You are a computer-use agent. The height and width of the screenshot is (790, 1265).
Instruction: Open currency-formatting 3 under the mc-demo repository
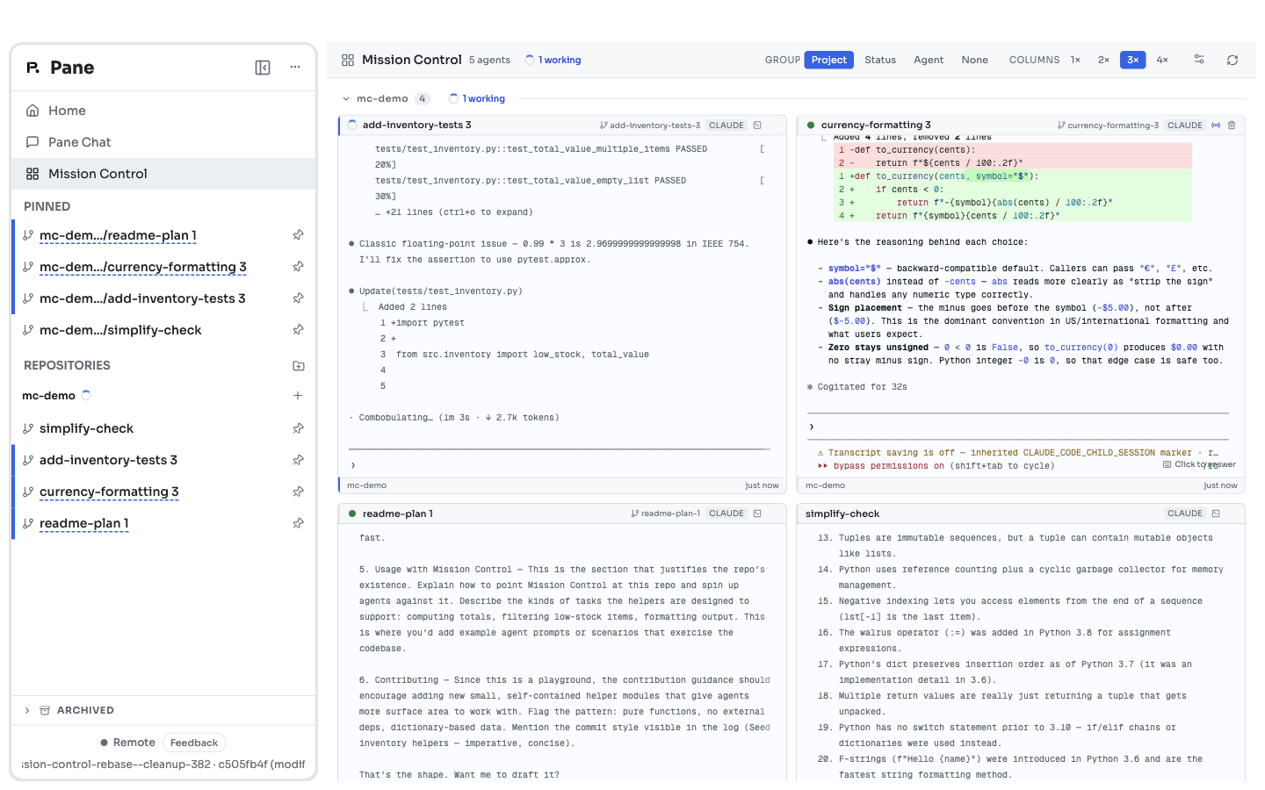pyautogui.click(x=109, y=492)
